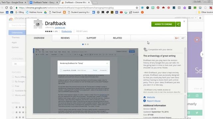
Task: Open the Peel Email bookmark
Action: (55, 12)
